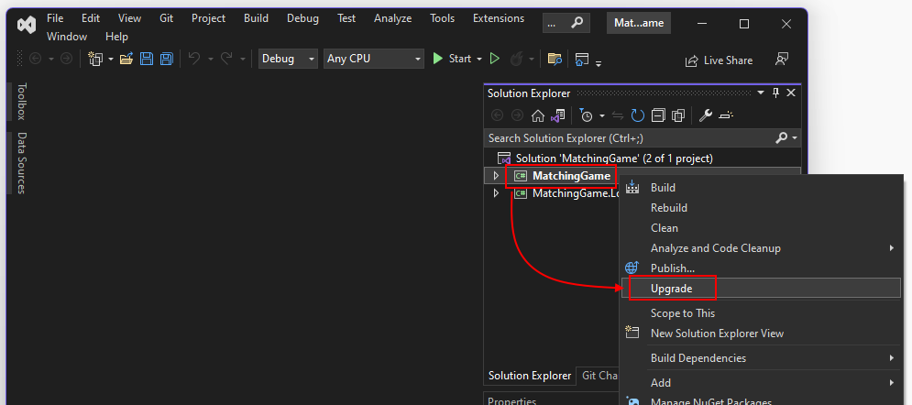The height and width of the screenshot is (405, 912).
Task: Click the Undo arrow icon
Action: [194, 59]
